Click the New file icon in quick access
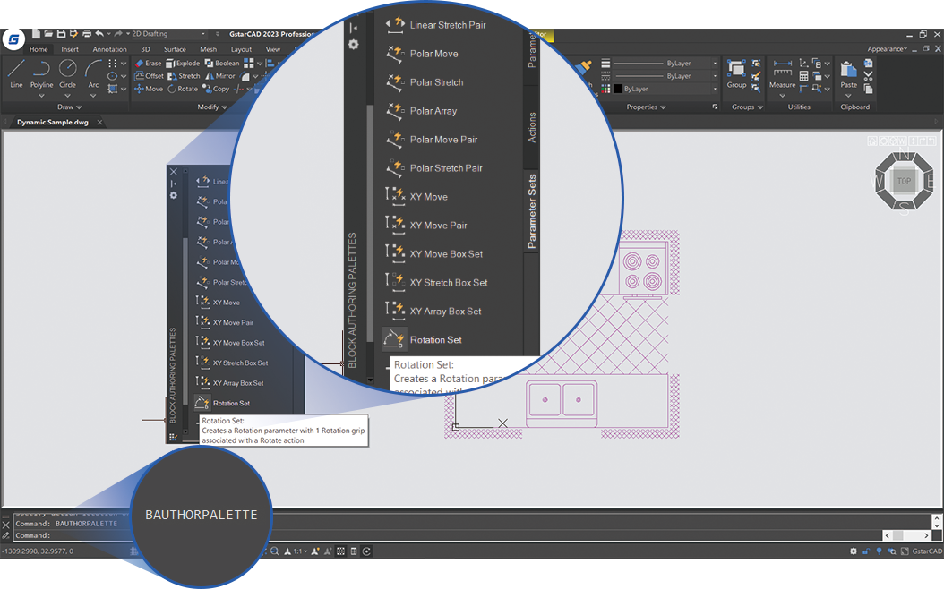 tap(36, 34)
